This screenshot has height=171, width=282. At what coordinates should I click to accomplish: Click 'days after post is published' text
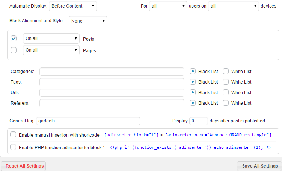pos(237,121)
